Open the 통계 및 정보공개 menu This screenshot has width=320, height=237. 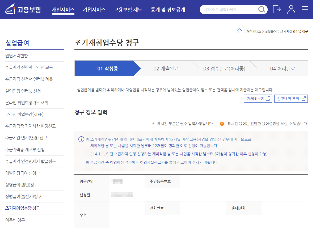[168, 9]
